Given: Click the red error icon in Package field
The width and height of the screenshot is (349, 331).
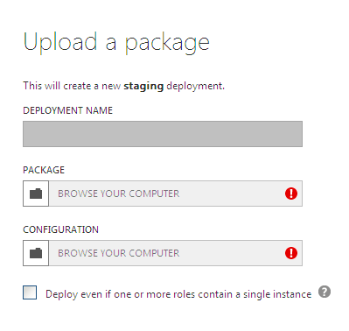Looking at the screenshot, I should [291, 194].
